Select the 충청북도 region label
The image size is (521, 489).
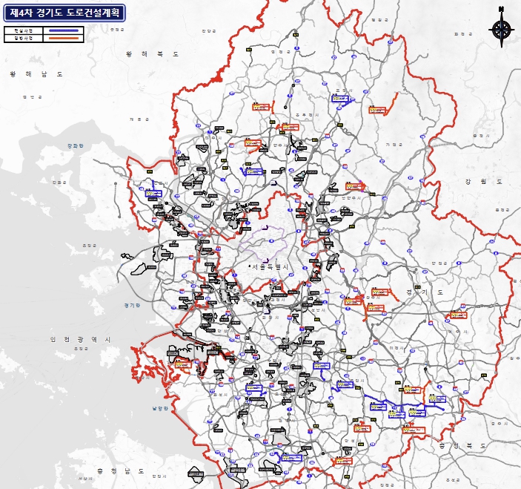coord(459,446)
